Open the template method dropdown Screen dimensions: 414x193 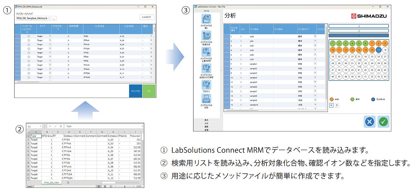pyautogui.click(x=49, y=18)
